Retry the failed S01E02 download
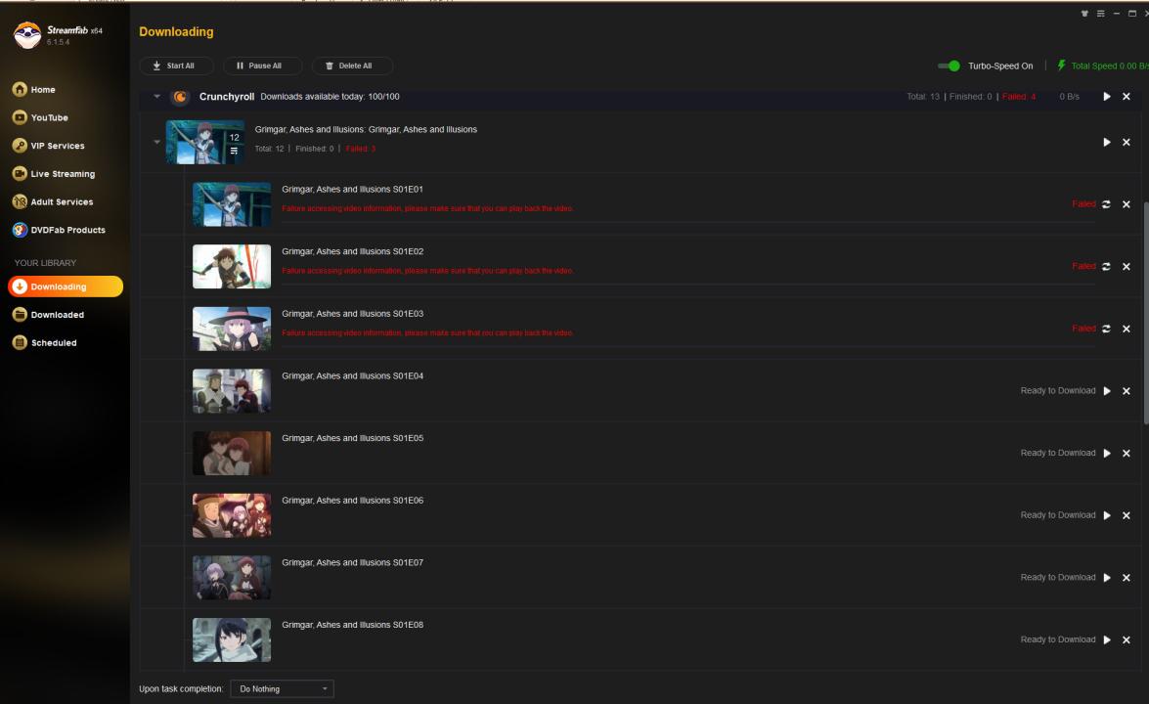Image resolution: width=1149 pixels, height=704 pixels. tap(1107, 267)
